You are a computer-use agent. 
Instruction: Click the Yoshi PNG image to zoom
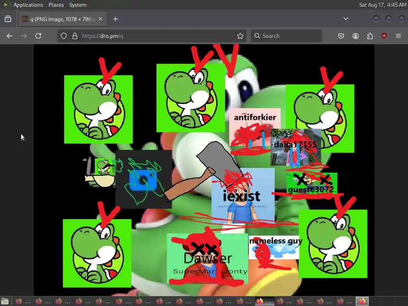click(204, 170)
